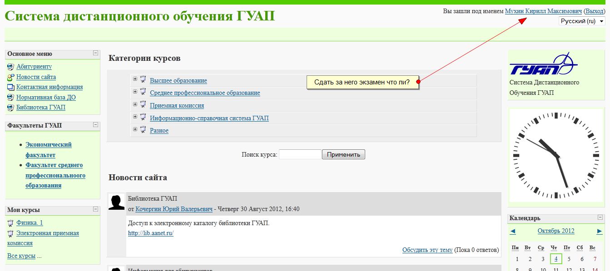610x271 pixels.
Task: Click the Физика. 1 course icon
Action: (x=10, y=223)
